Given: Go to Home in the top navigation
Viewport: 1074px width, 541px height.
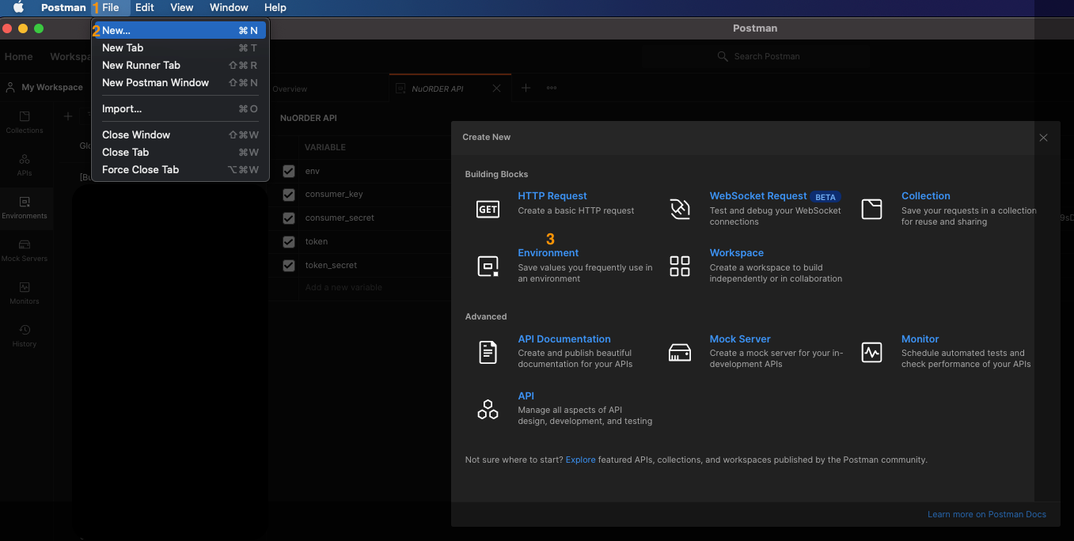Looking at the screenshot, I should pyautogui.click(x=19, y=57).
